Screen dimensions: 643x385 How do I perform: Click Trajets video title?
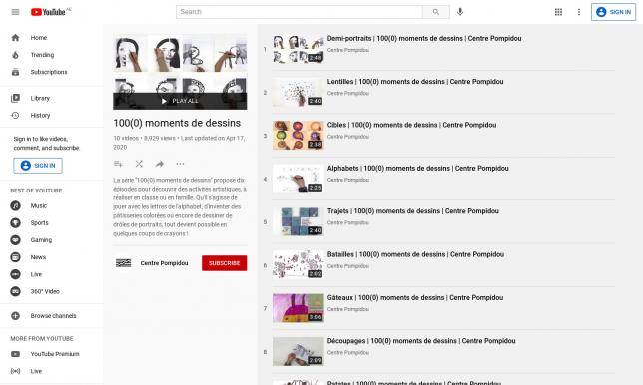click(x=413, y=211)
